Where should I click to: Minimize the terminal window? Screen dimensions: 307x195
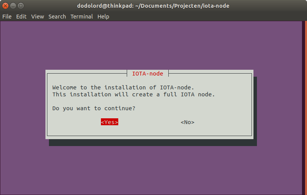(x=13, y=6)
